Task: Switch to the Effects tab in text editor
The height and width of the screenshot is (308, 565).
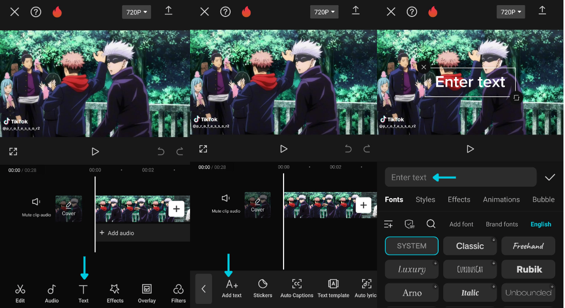Action: [x=459, y=200]
